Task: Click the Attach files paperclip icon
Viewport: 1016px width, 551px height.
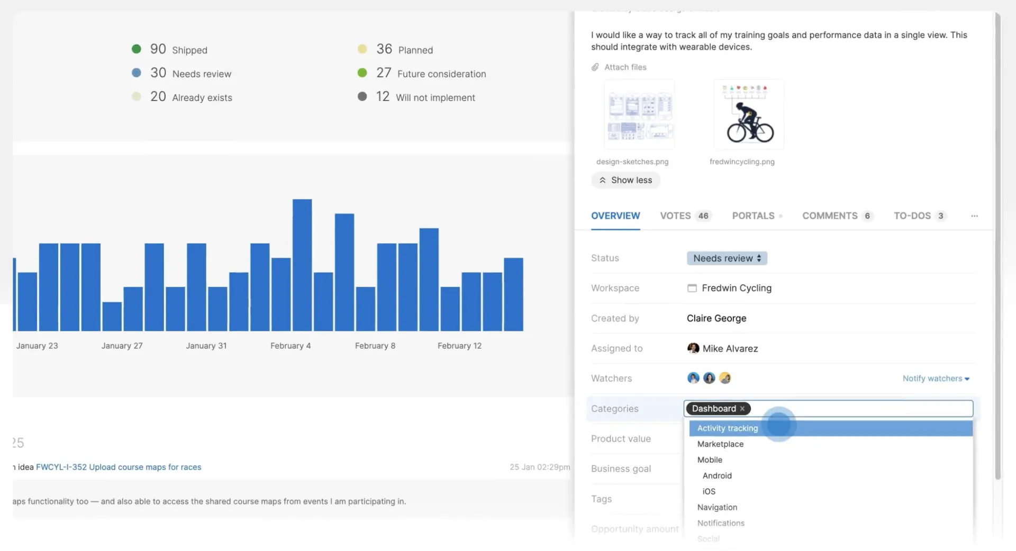Action: 595,67
